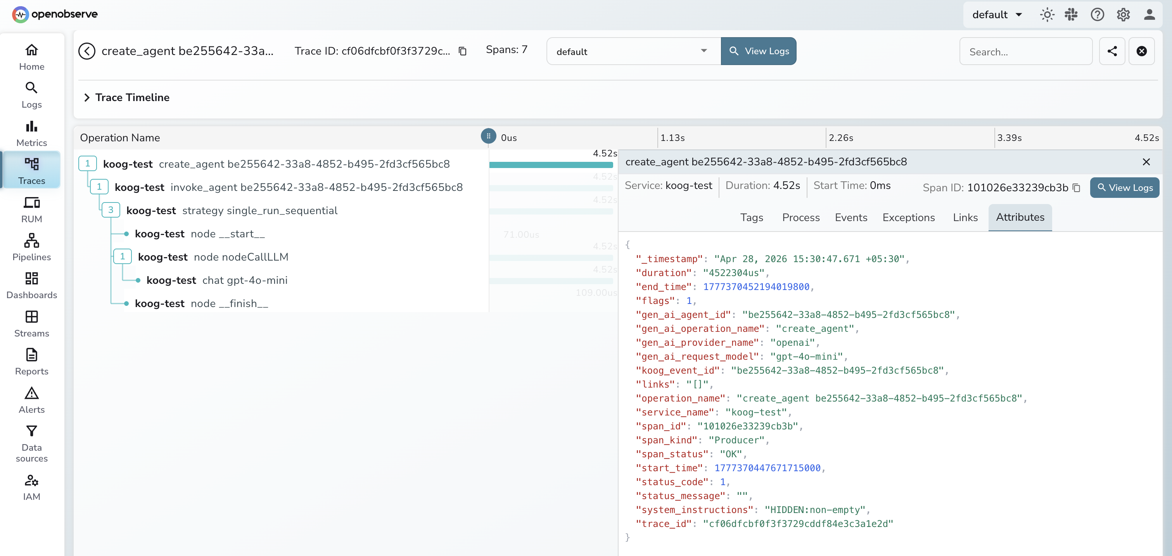Open the Exceptions tab in span details
This screenshot has height=556, width=1172.
point(908,218)
